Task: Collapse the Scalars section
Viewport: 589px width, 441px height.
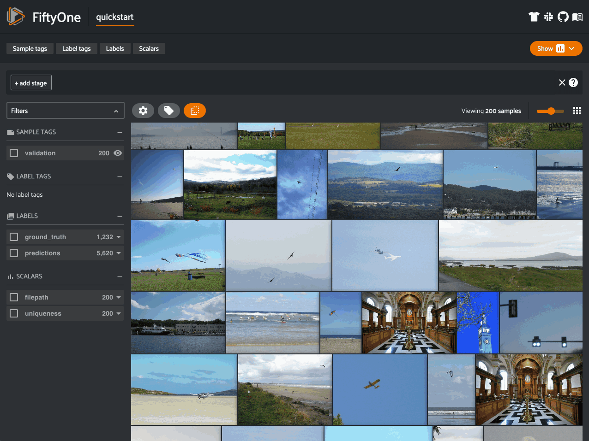Action: pyautogui.click(x=120, y=276)
